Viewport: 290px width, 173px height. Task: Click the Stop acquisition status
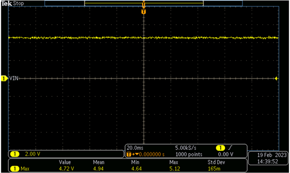pos(19,3)
